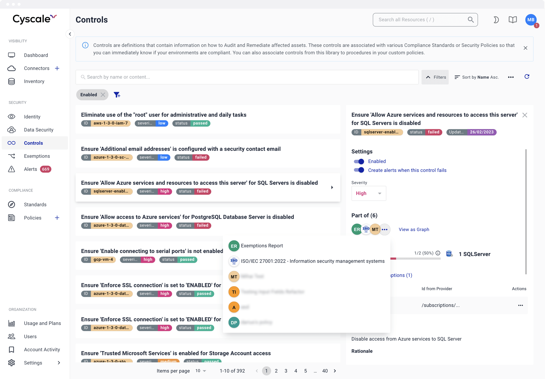The height and width of the screenshot is (379, 545).
Task: Open the Standards compliance section
Action: pos(35,204)
